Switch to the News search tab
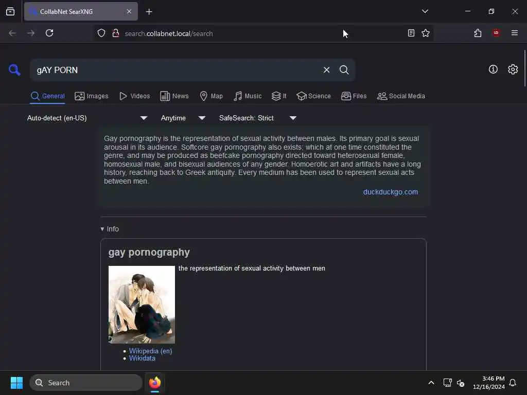527x395 pixels. click(x=174, y=96)
